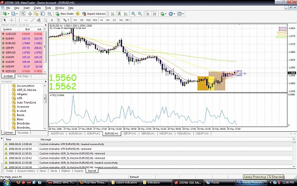The width and height of the screenshot is (297, 186).
Task: Select the GBPJPY row in Market Watch
Action: click(x=22, y=48)
